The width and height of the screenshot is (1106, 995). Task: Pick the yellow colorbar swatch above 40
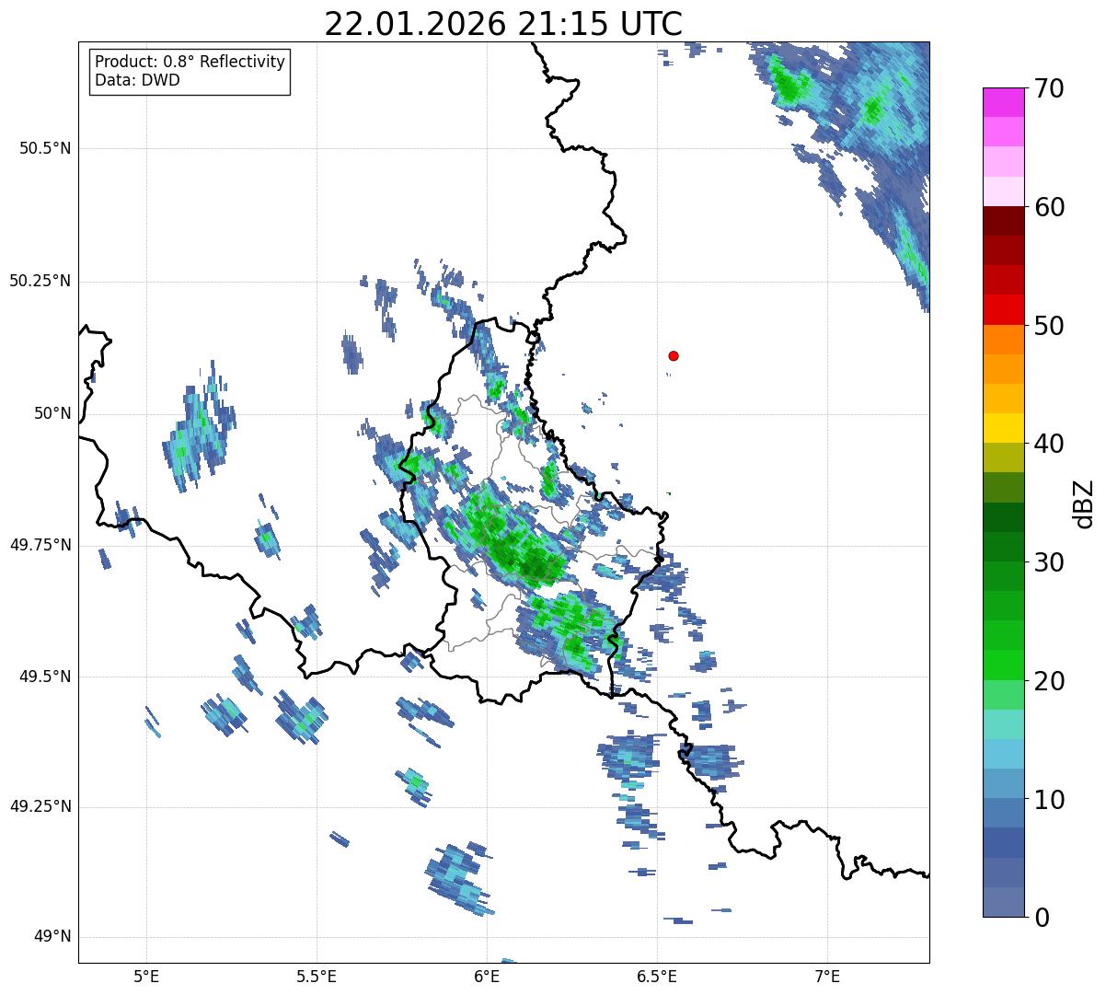(x=1003, y=428)
